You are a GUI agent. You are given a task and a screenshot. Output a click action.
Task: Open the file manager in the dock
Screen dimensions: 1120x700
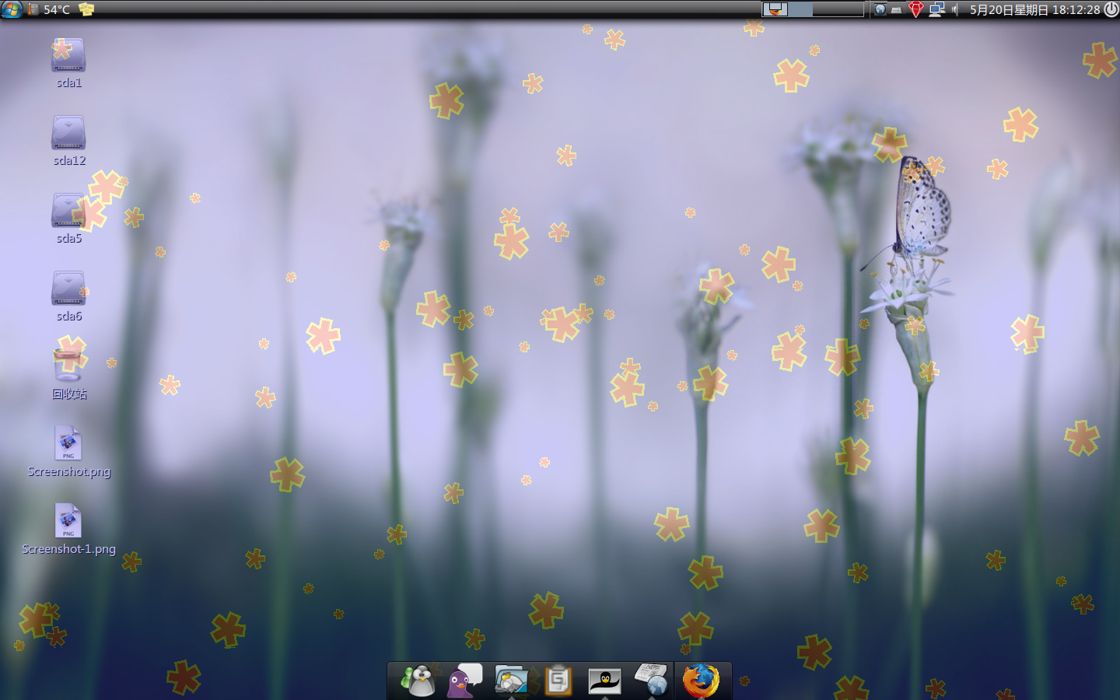[511, 681]
